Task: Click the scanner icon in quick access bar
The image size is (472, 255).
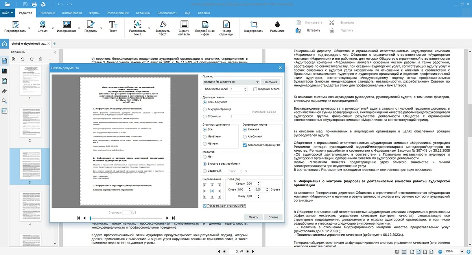Action: 43,4
